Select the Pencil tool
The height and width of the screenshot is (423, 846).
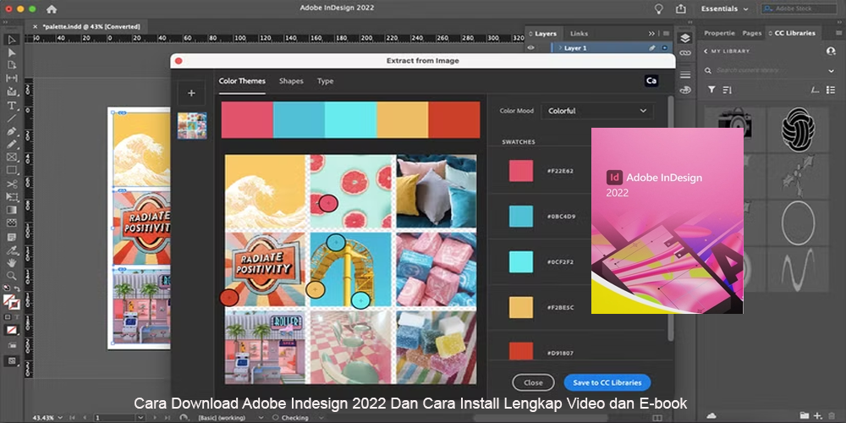click(x=11, y=144)
